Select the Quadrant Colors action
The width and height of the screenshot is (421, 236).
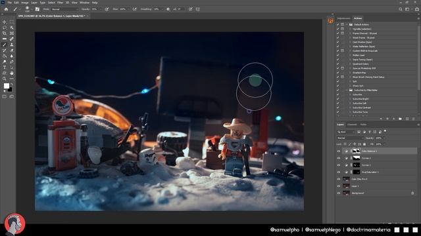360,64
